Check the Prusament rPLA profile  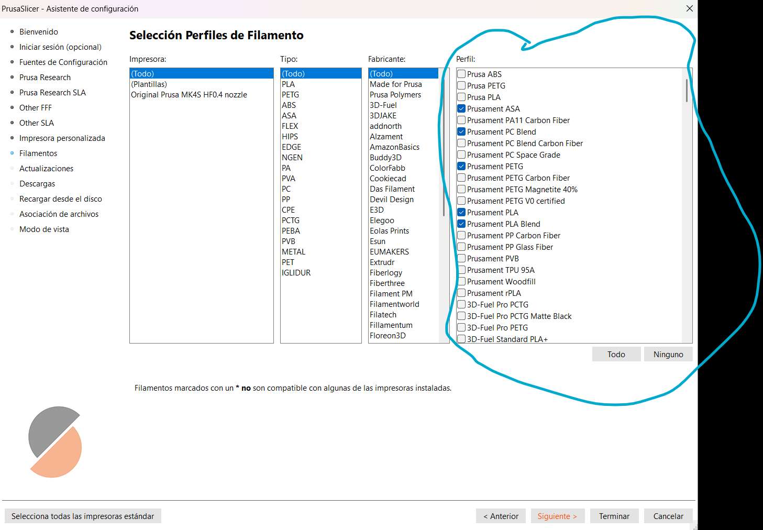click(461, 293)
